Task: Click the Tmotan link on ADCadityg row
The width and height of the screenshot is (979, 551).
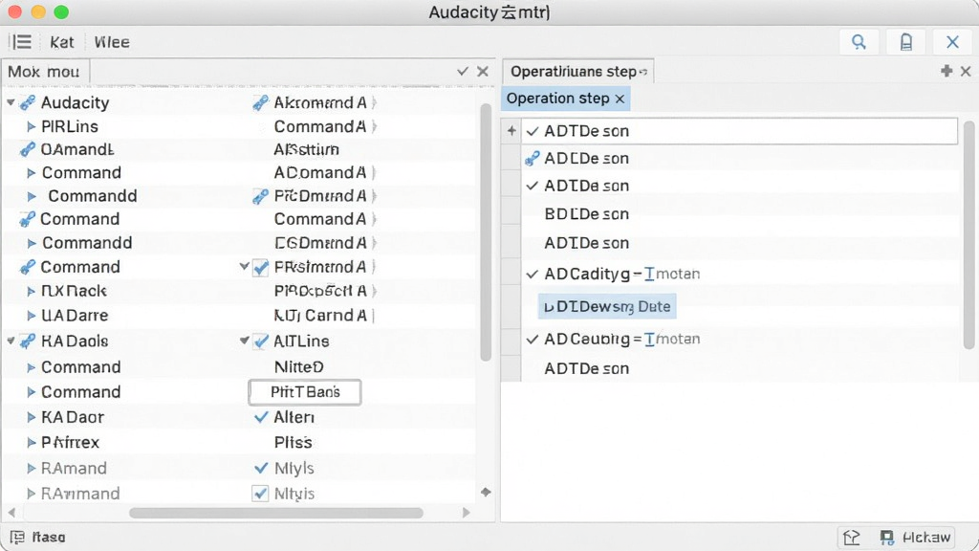Action: pyautogui.click(x=672, y=274)
